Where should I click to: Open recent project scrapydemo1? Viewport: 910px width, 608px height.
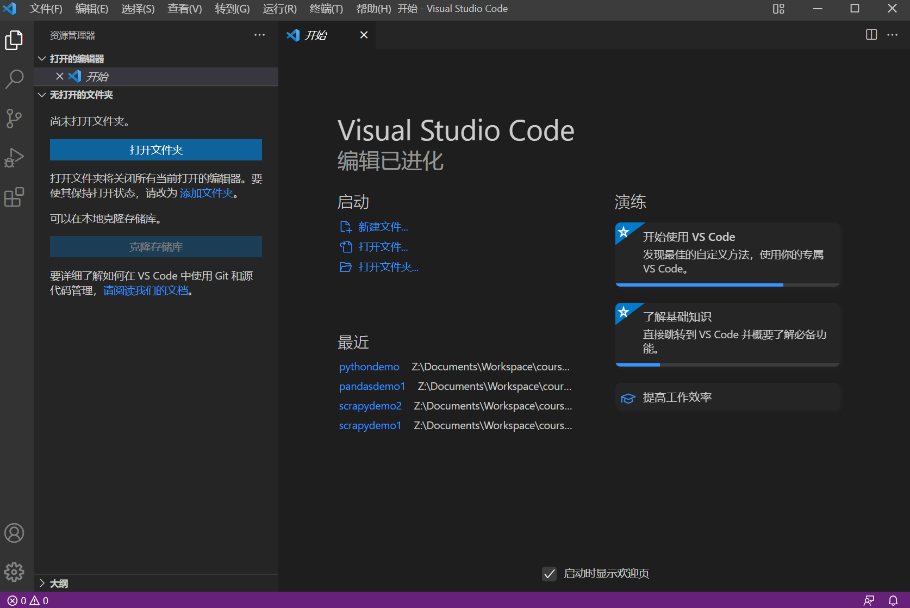coord(370,425)
